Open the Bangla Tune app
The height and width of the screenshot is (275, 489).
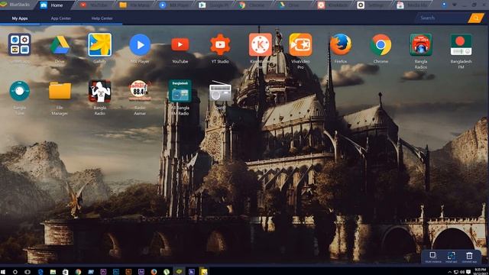coord(19,91)
